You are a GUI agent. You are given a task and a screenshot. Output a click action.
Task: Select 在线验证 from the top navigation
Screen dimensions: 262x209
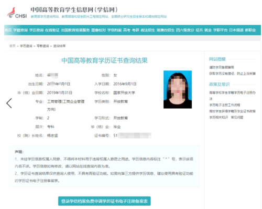click(x=52, y=30)
